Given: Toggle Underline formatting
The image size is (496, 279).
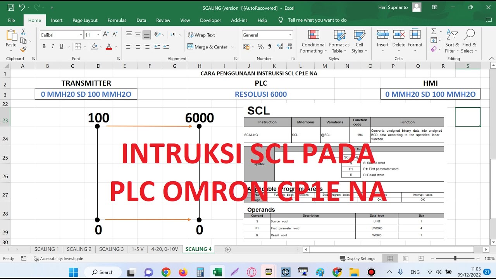Looking at the screenshot, I should [61, 46].
